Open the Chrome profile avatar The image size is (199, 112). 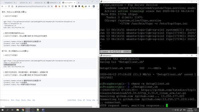94,6
